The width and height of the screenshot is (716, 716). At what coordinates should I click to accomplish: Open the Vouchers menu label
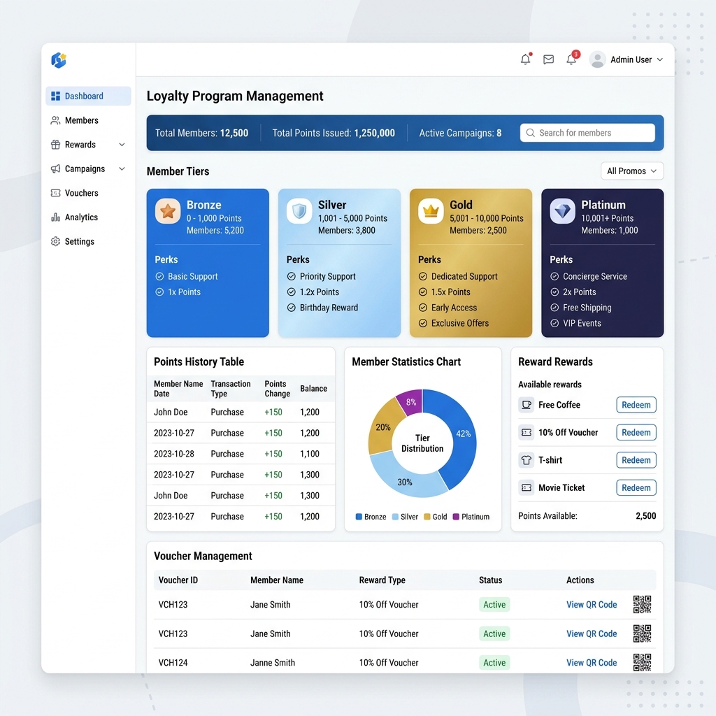pyautogui.click(x=81, y=193)
